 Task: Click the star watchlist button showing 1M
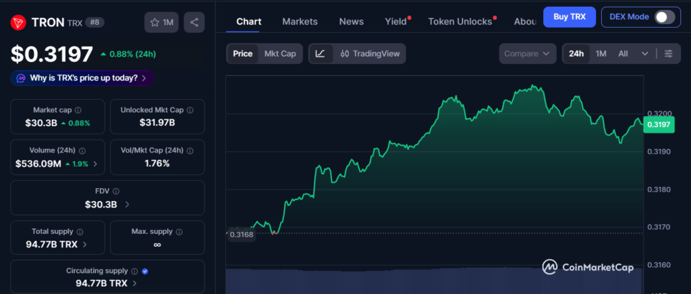pyautogui.click(x=161, y=22)
